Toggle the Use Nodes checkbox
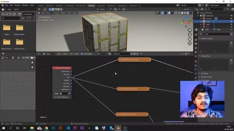The height and width of the screenshot is (131, 234). [82, 54]
